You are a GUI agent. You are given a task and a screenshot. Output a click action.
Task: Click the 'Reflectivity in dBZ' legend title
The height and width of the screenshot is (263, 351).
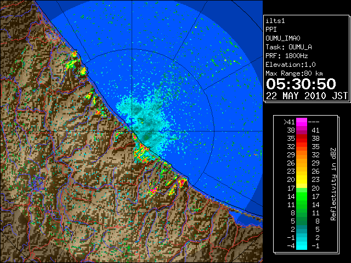pos(333,184)
